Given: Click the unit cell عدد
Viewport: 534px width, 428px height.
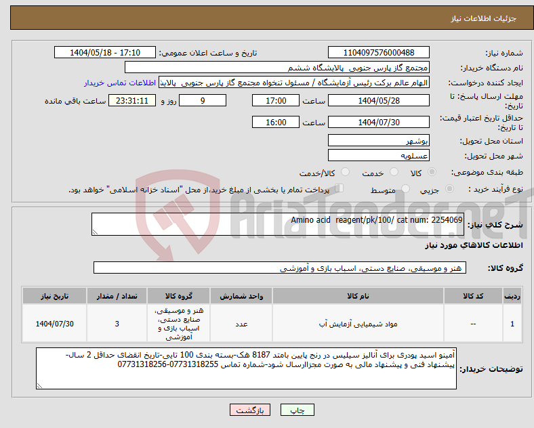Looking at the screenshot, I should 241,324.
